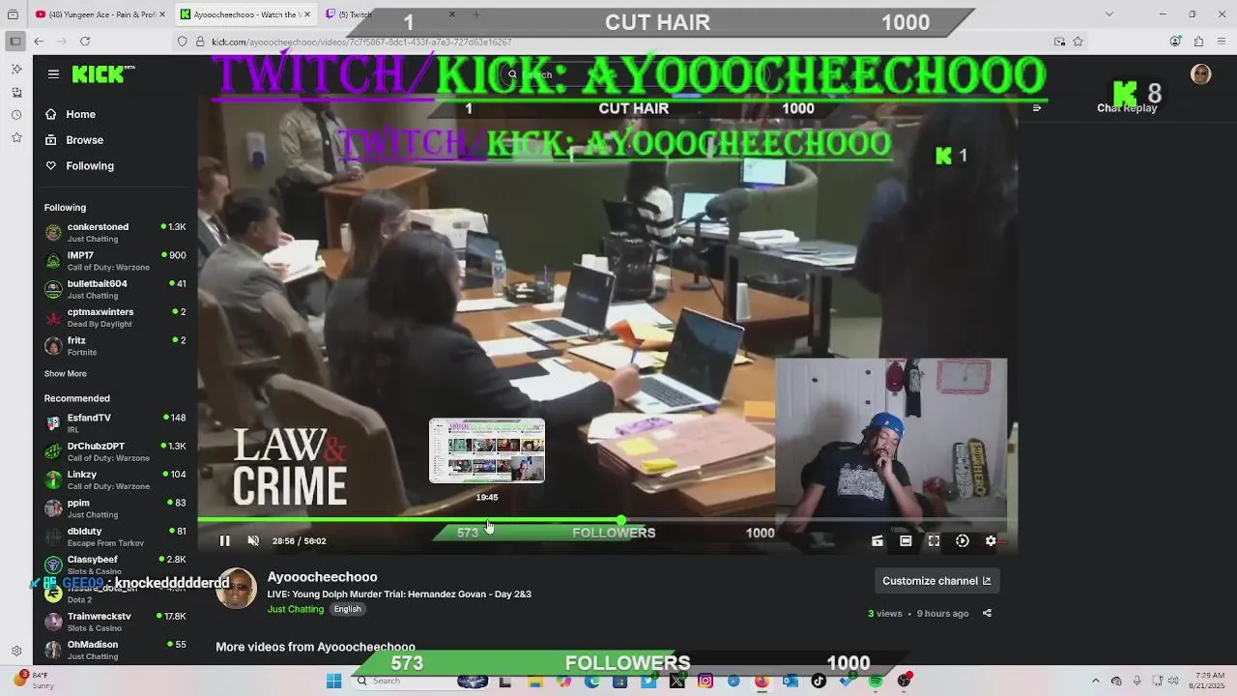Open browser sidebar history icon
1237x696 pixels.
(x=16, y=115)
